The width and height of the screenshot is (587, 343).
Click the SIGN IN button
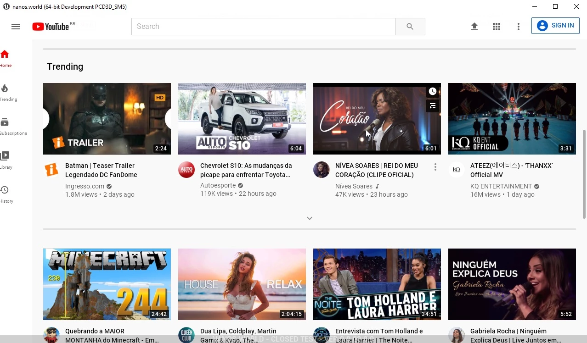(555, 26)
